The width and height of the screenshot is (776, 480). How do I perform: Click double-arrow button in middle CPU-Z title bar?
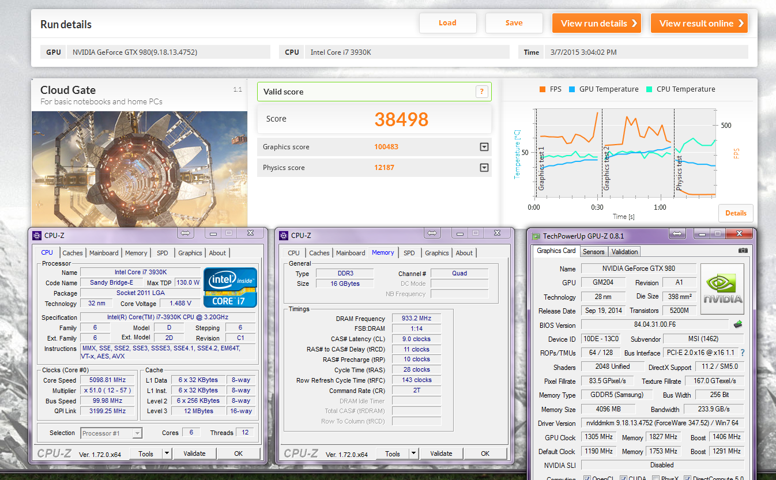(x=432, y=233)
